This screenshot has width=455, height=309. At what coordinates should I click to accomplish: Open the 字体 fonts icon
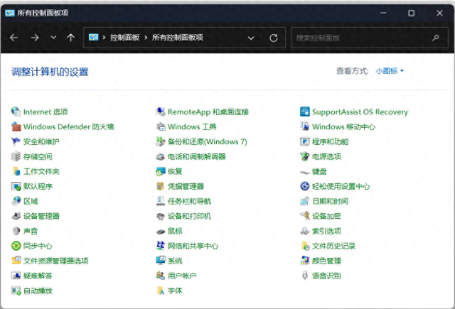161,291
